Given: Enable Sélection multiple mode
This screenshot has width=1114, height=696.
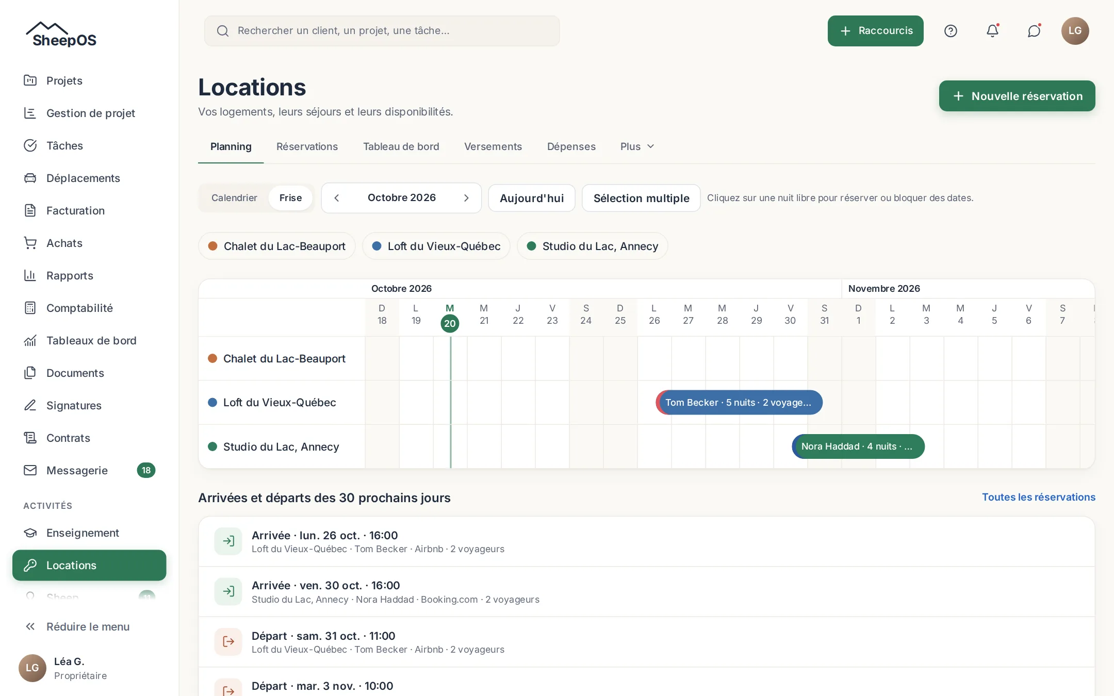Looking at the screenshot, I should pyautogui.click(x=641, y=198).
